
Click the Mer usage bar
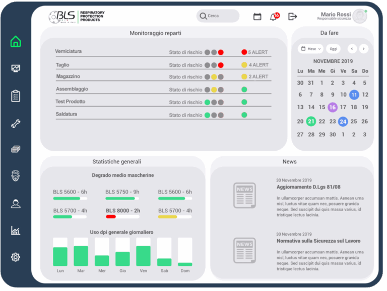[x=102, y=252]
